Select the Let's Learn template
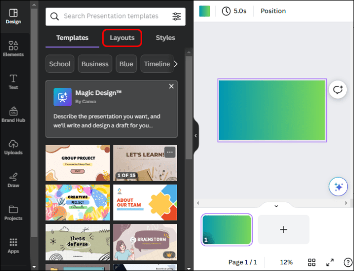 (145, 163)
